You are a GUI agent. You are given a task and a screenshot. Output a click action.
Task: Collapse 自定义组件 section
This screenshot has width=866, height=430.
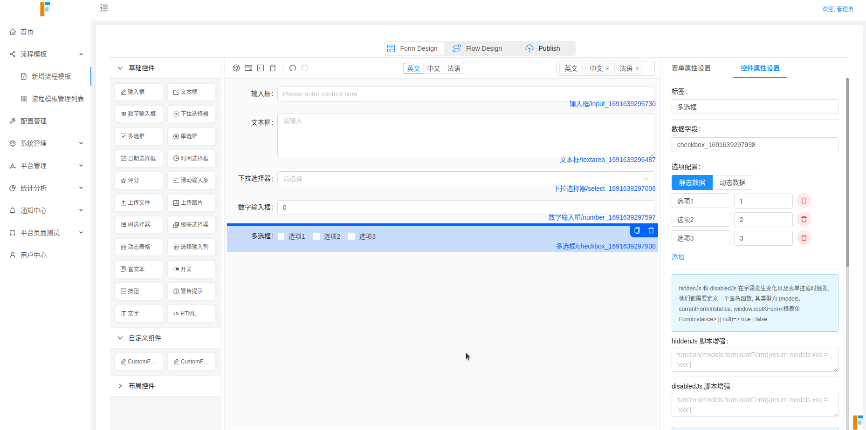[x=165, y=338]
